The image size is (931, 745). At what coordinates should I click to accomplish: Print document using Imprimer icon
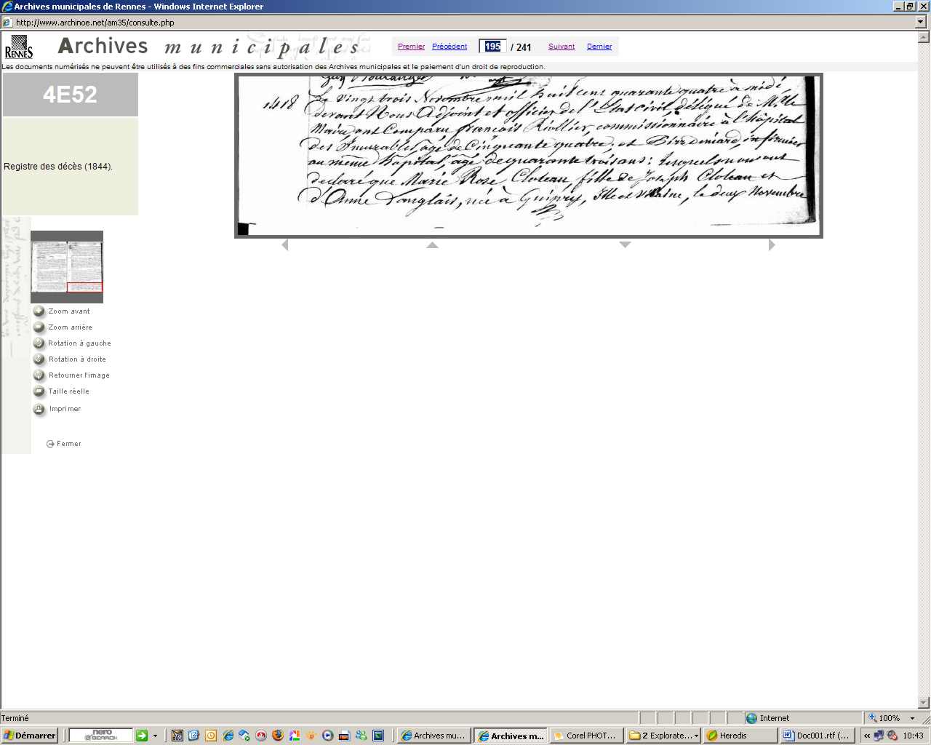pyautogui.click(x=39, y=409)
